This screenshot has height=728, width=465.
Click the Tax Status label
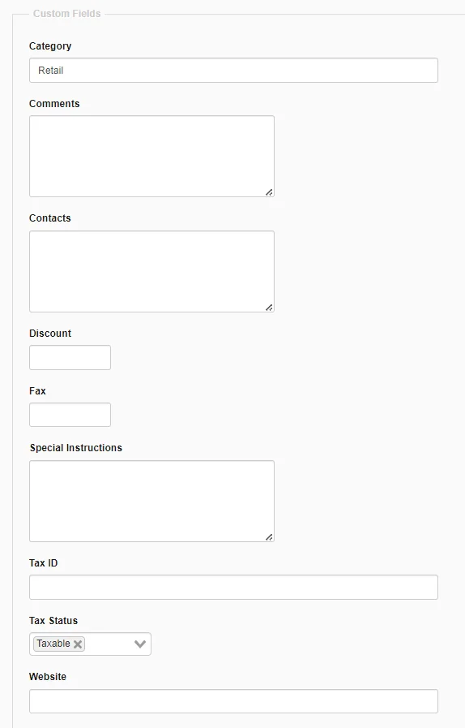click(53, 621)
